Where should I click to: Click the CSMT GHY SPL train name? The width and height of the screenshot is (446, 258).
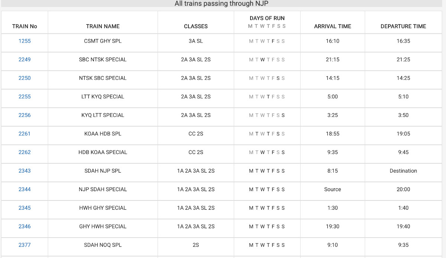[103, 41]
